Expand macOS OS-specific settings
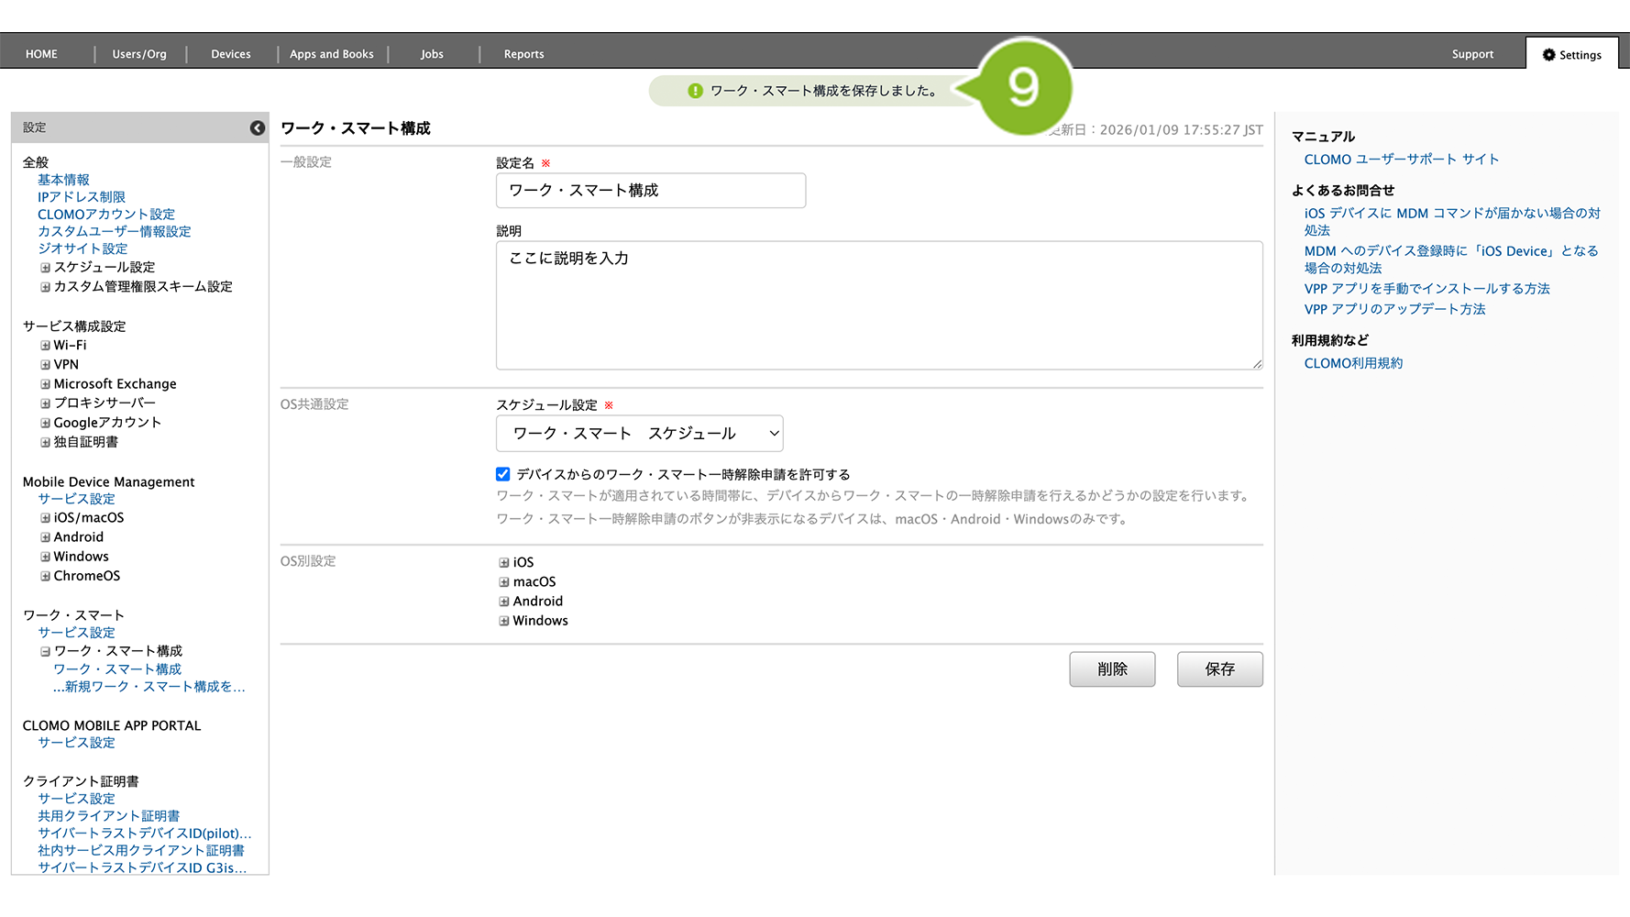 [504, 582]
